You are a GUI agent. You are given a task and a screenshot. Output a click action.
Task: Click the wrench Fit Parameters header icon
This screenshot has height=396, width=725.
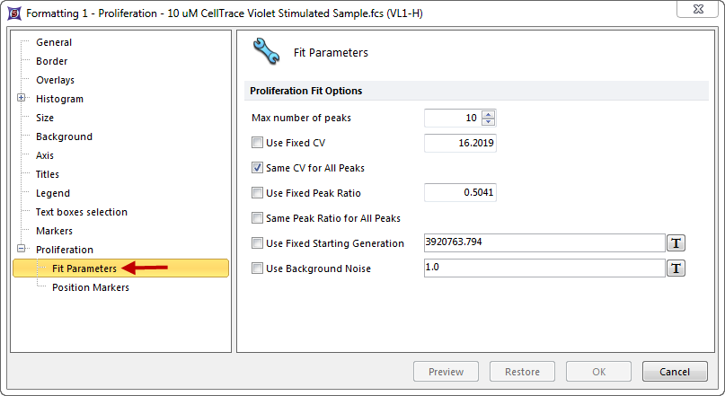(x=267, y=53)
